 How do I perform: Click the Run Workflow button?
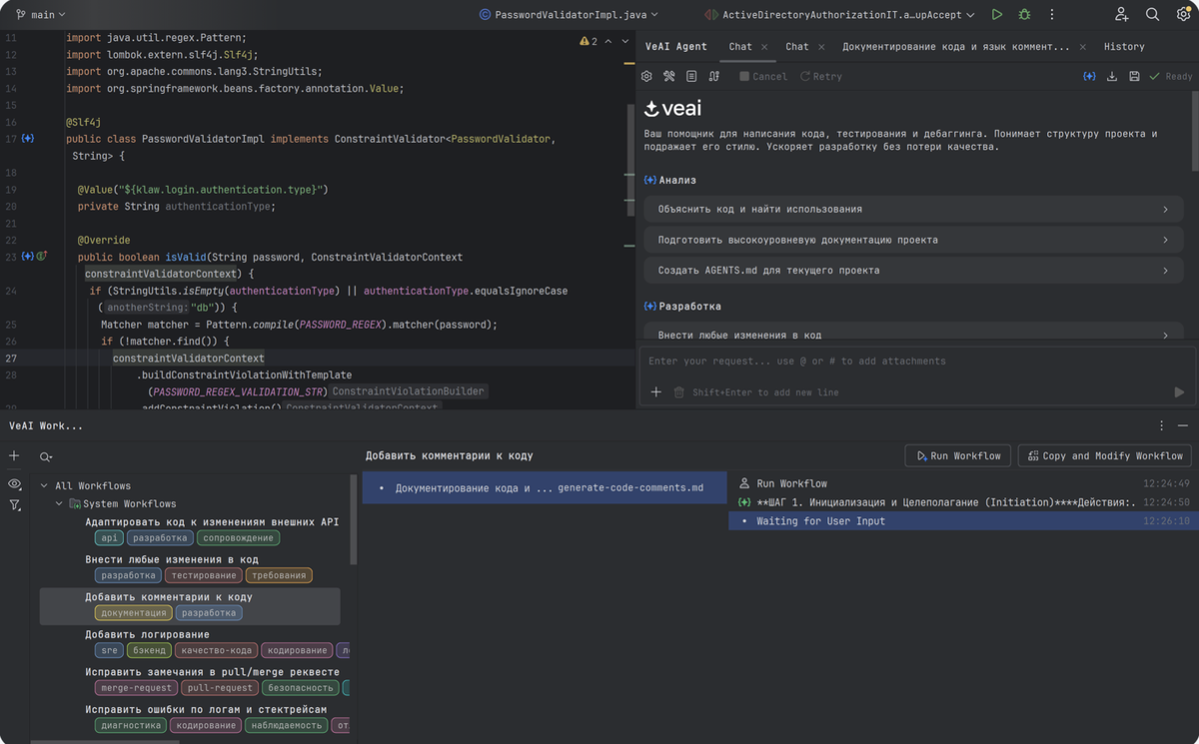(957, 456)
